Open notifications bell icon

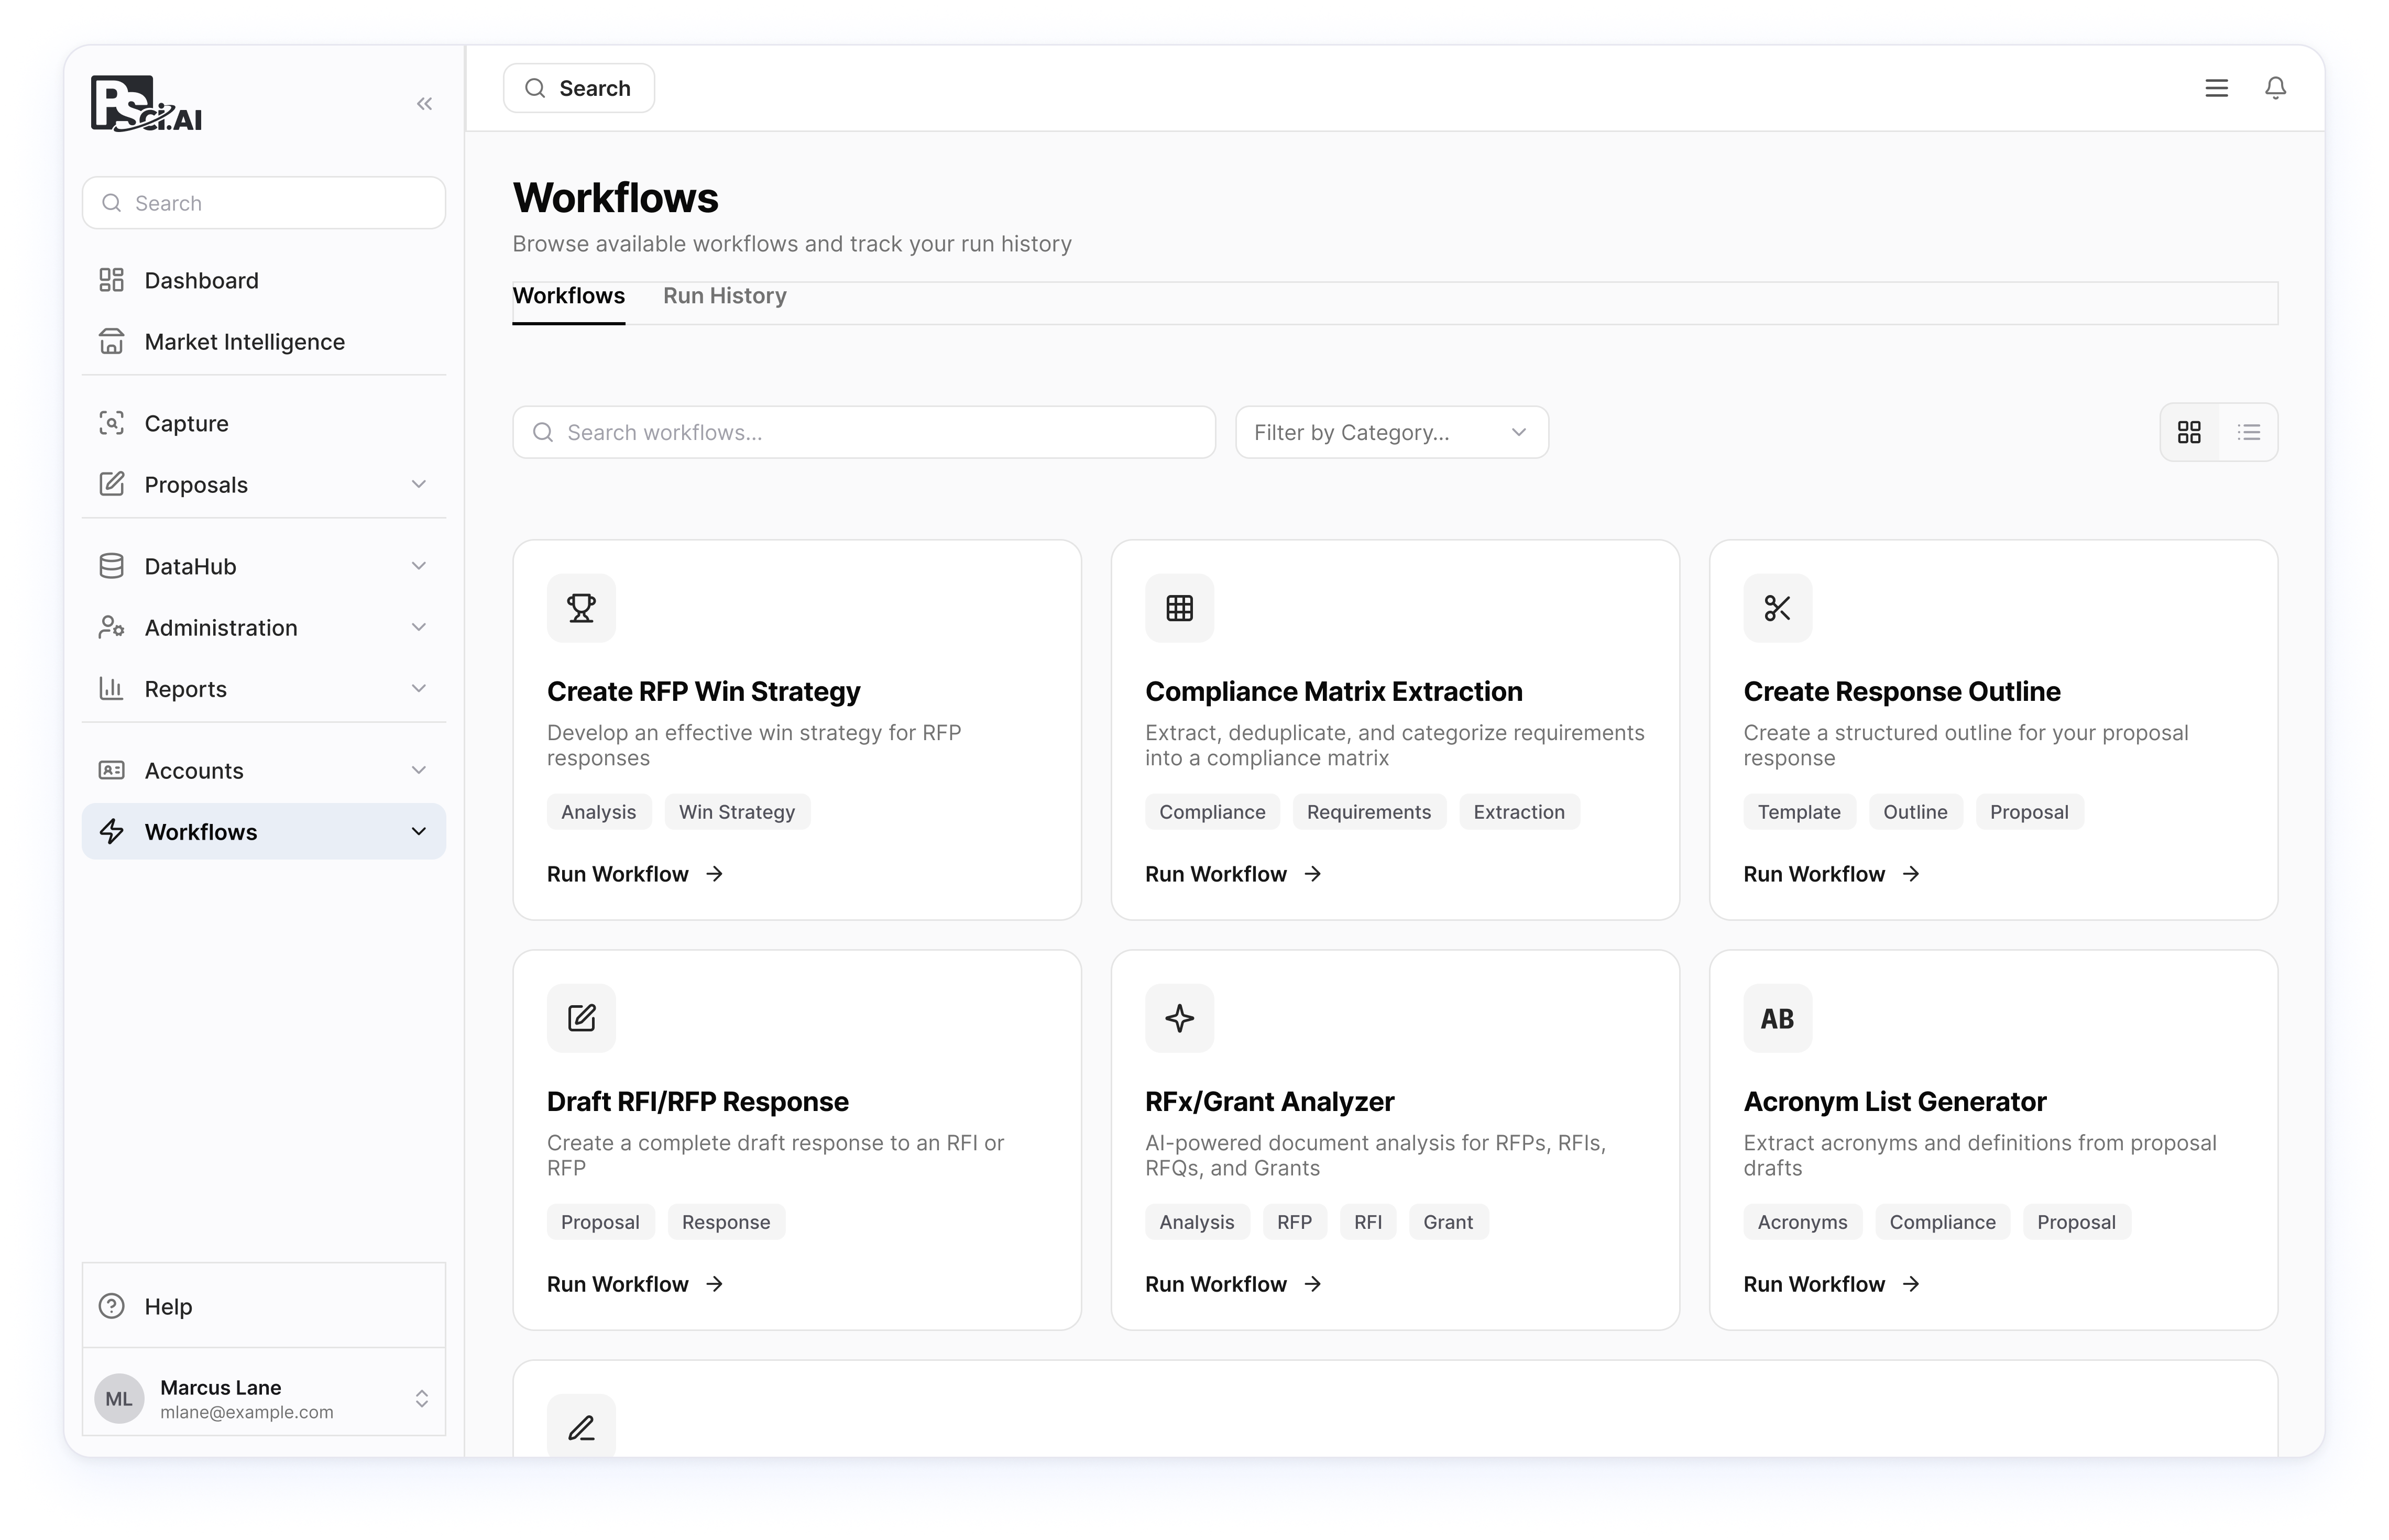click(x=2275, y=88)
